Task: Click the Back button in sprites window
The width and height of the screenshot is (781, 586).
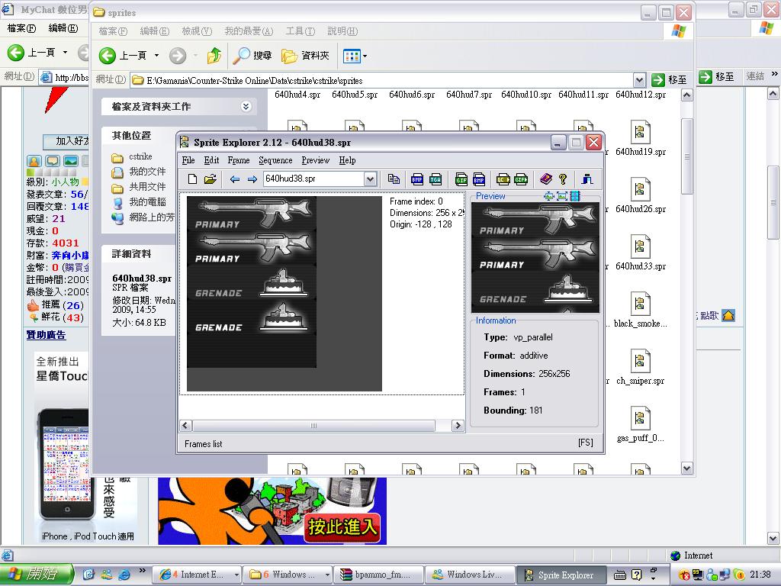Action: click(123, 55)
